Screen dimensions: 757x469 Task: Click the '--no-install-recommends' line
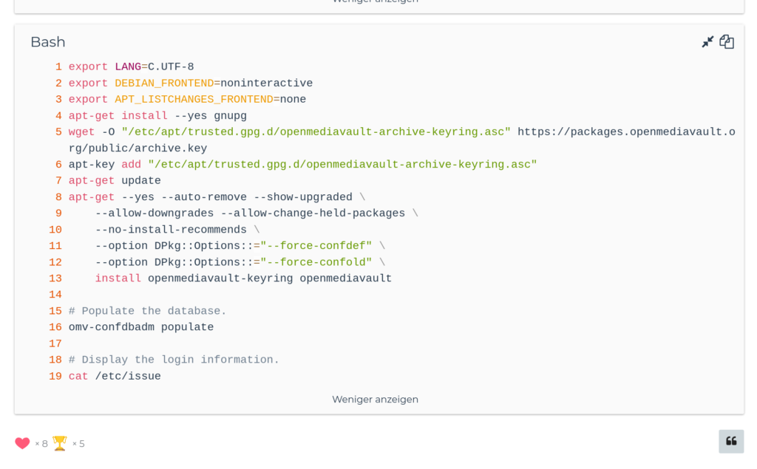(177, 230)
